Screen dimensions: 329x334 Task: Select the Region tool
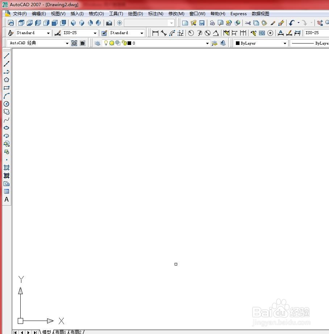point(7,184)
